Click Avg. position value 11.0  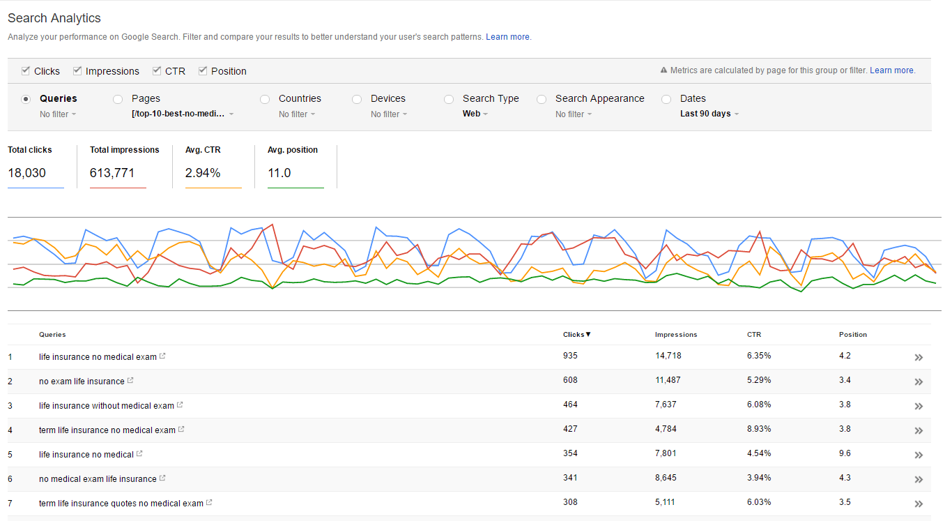point(279,173)
